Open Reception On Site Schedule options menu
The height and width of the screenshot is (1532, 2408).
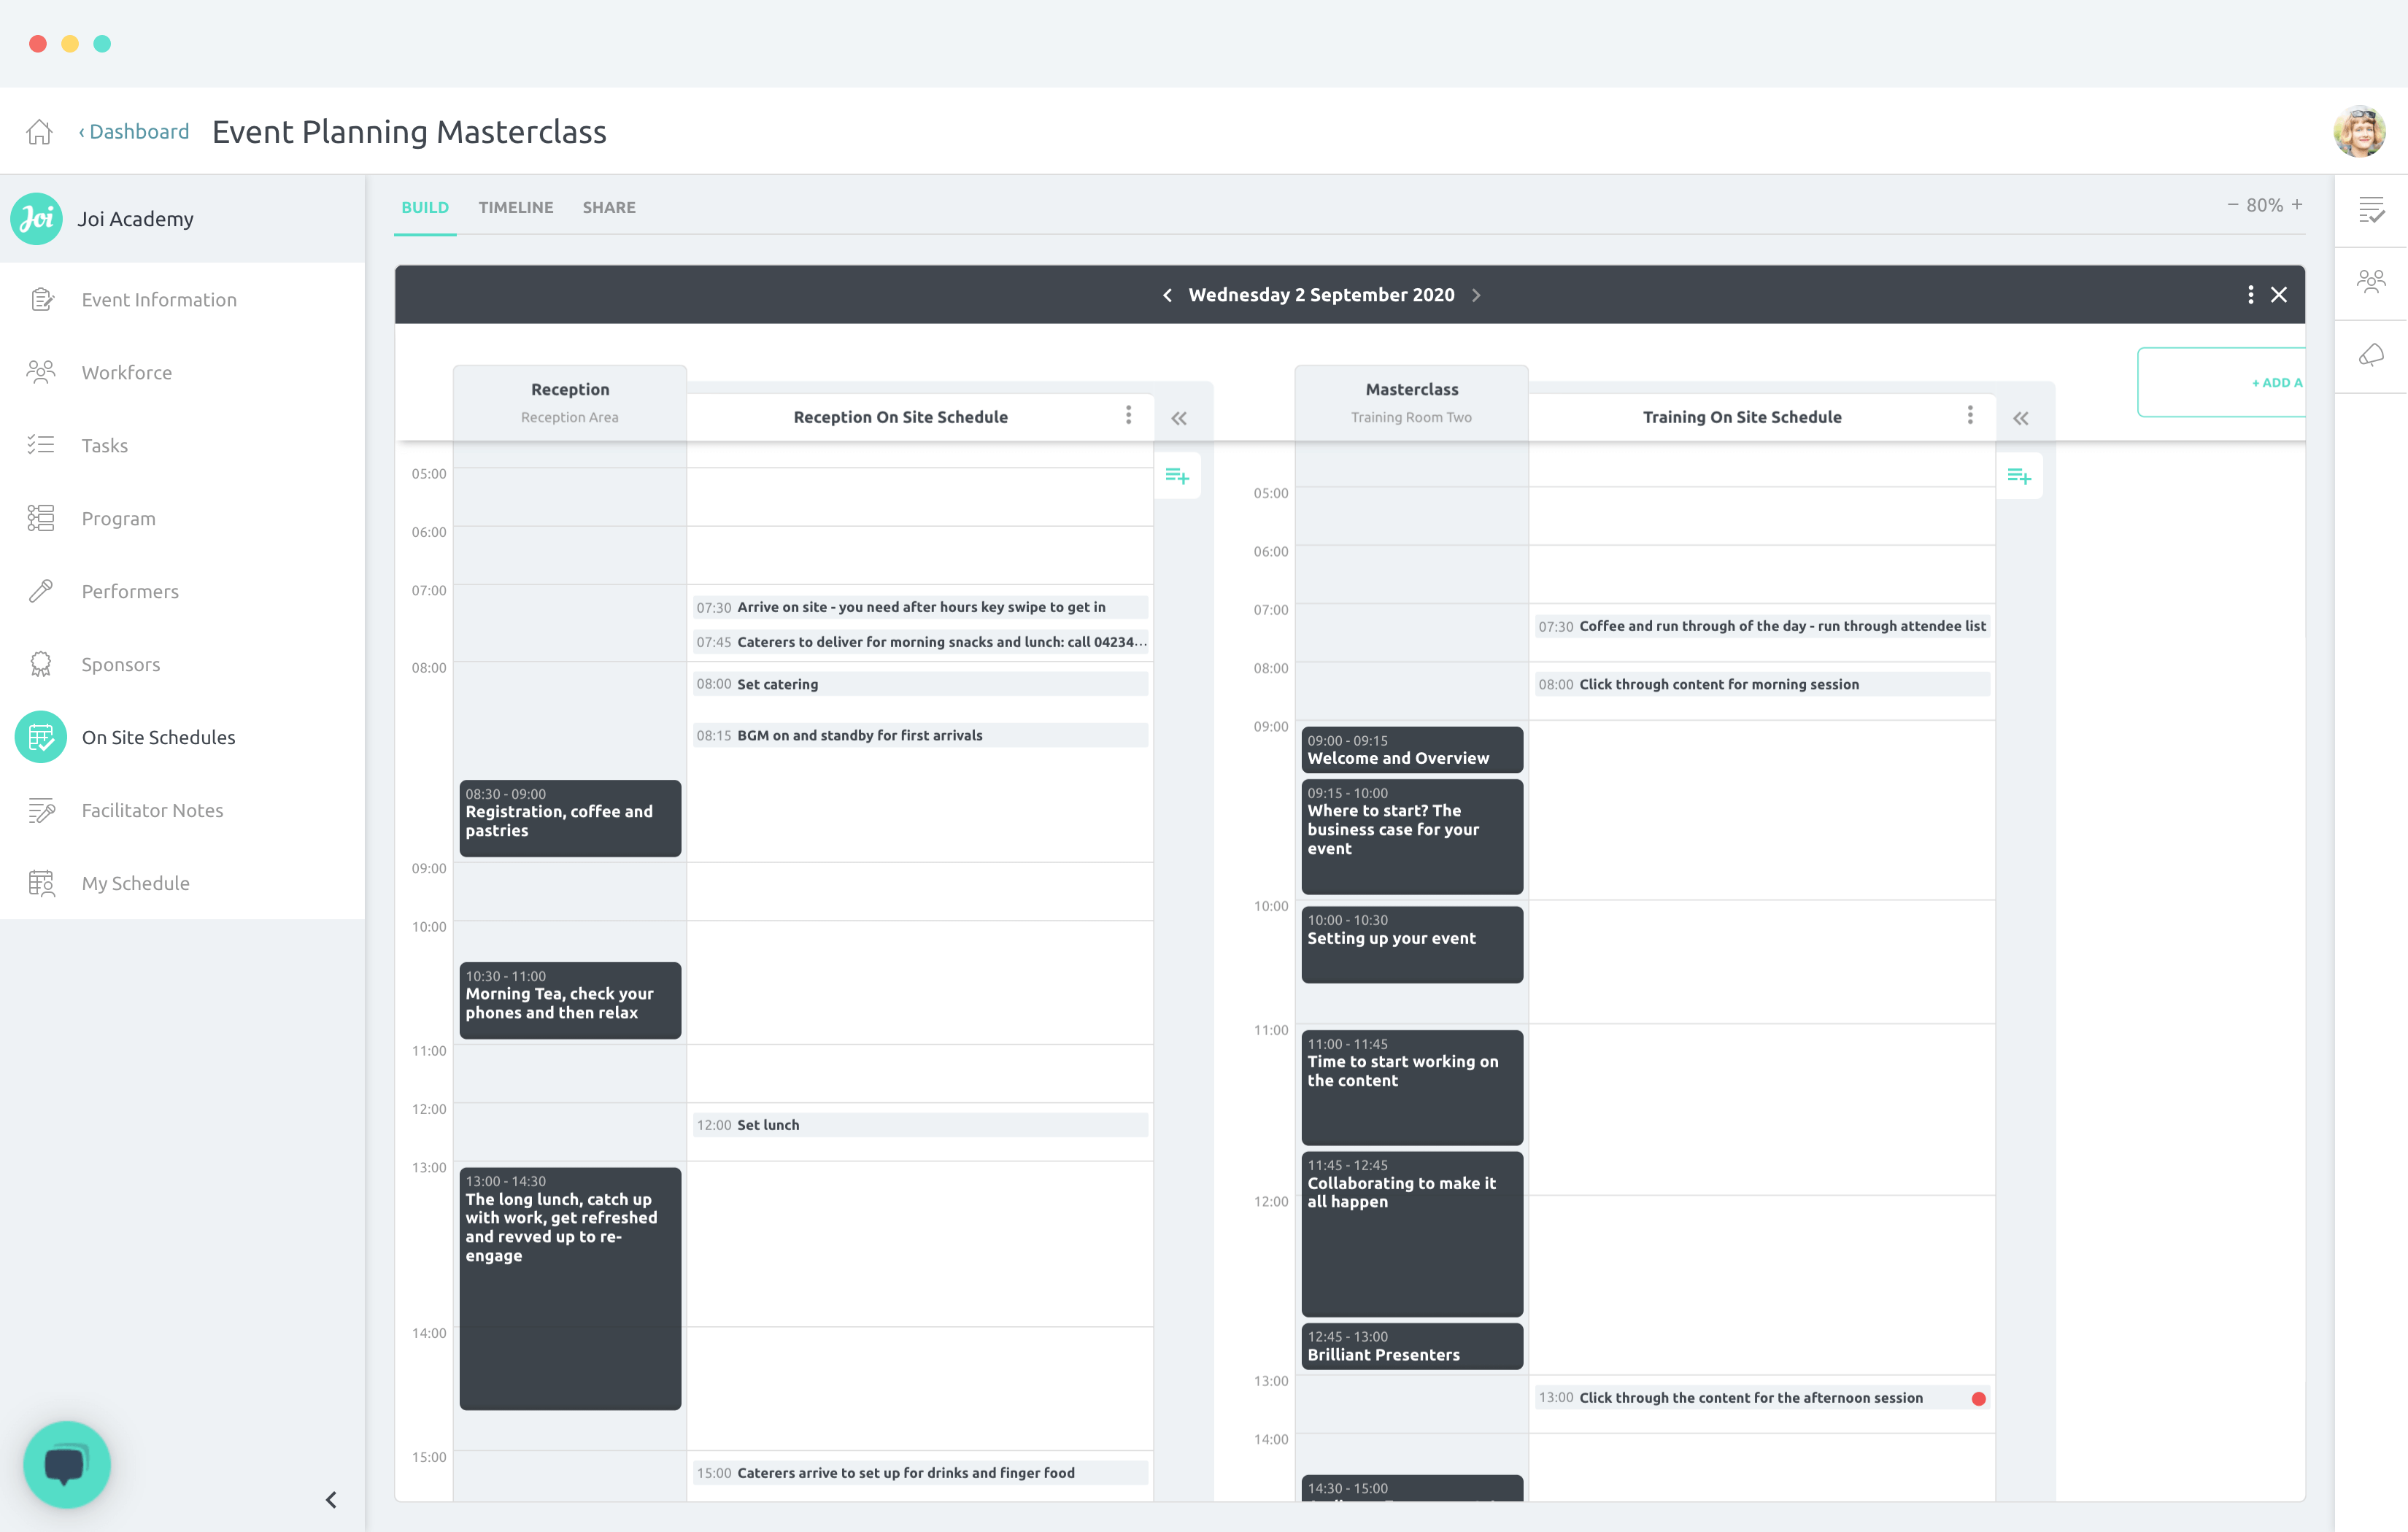pyautogui.click(x=1128, y=415)
